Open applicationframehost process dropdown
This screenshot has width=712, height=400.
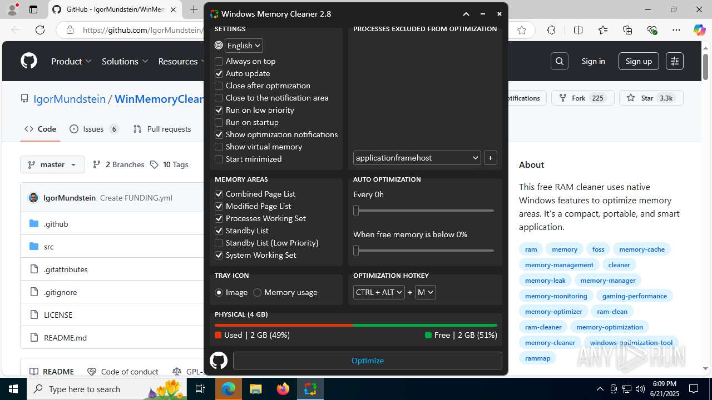(417, 158)
